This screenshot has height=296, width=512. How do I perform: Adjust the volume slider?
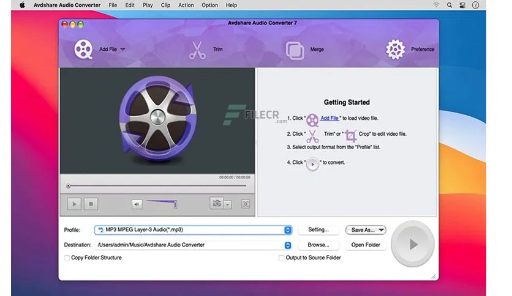(x=162, y=204)
